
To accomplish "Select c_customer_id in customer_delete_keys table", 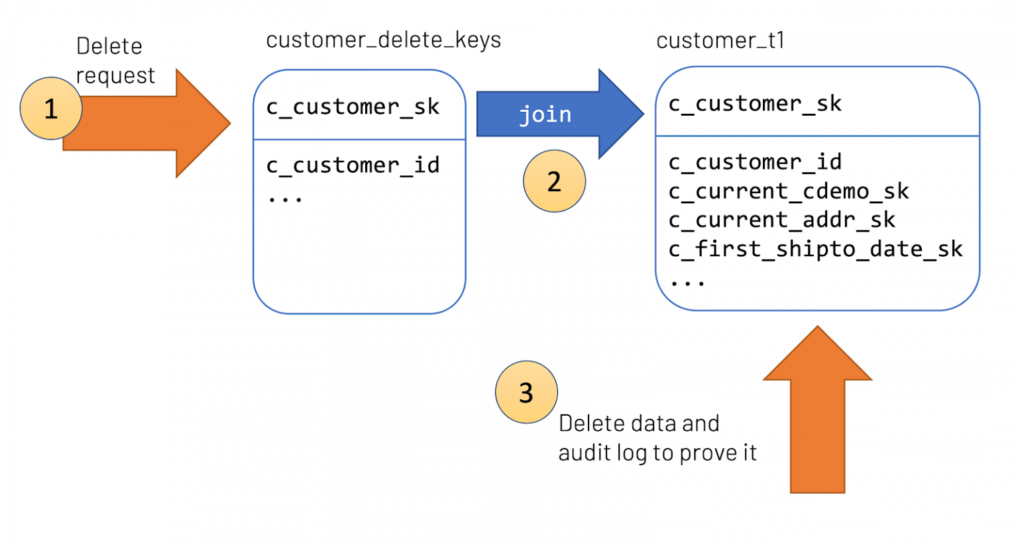I will pyautogui.click(x=353, y=165).
